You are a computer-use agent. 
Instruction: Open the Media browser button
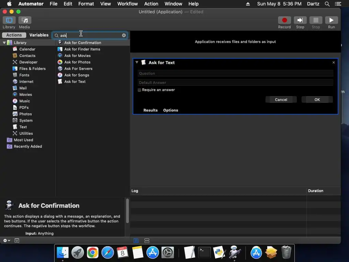[25, 20]
